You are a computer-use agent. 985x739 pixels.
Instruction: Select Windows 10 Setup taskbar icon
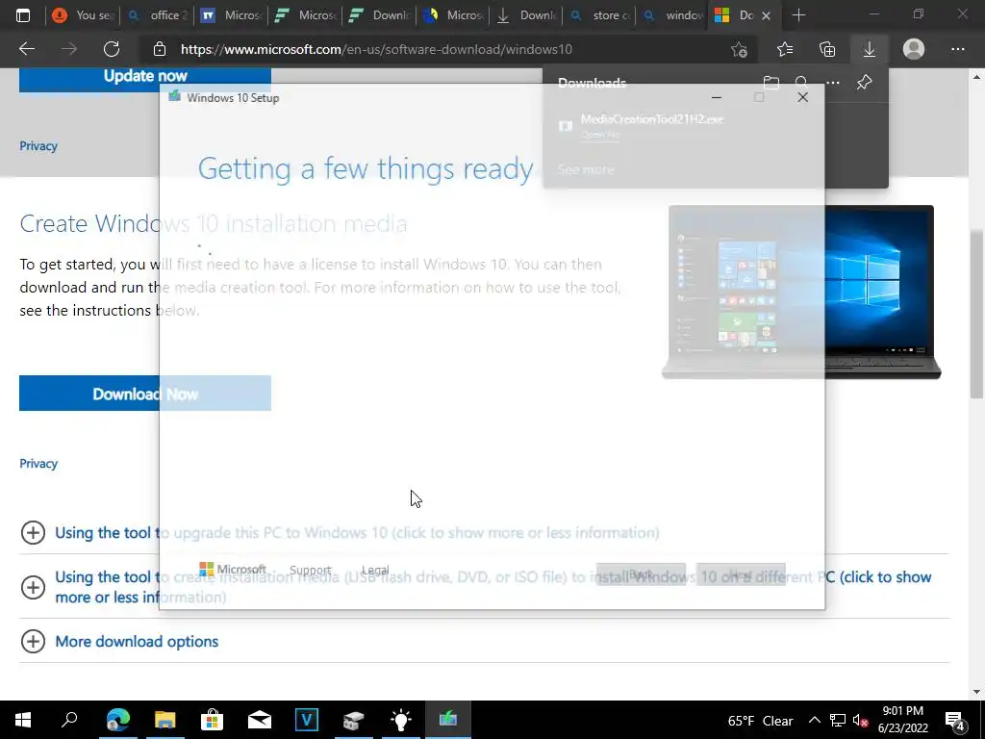click(448, 720)
